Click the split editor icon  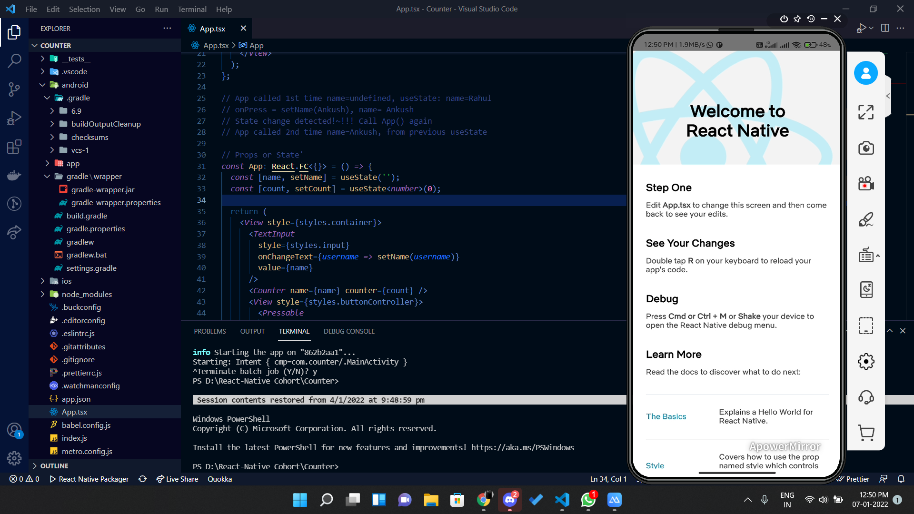(x=885, y=28)
